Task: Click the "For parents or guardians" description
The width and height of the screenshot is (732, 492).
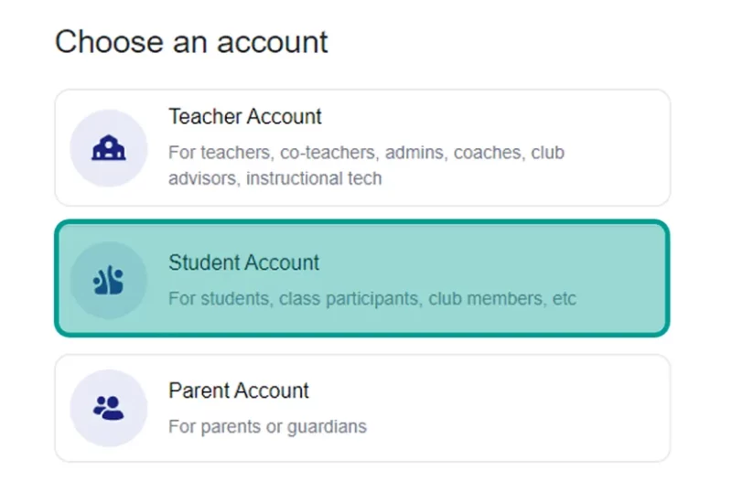Action: (x=267, y=426)
